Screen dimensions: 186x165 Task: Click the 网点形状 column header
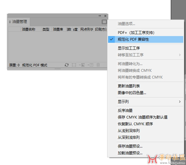pyautogui.click(x=86, y=29)
